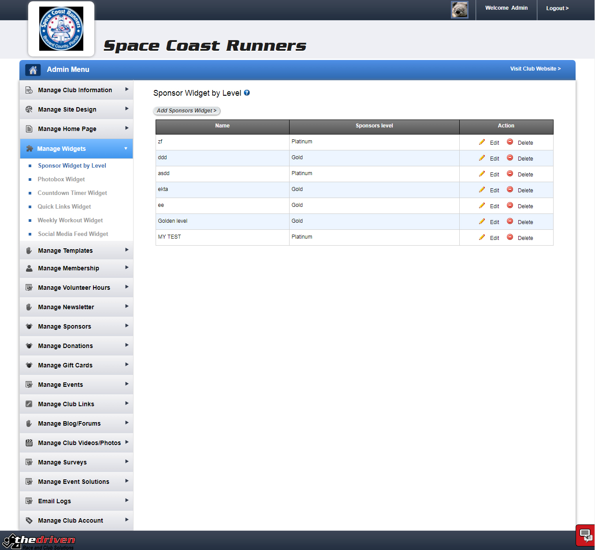Collapse the Manage Widgets section arrow

click(126, 149)
